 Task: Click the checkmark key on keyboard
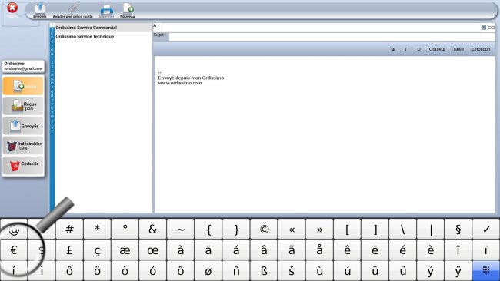click(485, 229)
